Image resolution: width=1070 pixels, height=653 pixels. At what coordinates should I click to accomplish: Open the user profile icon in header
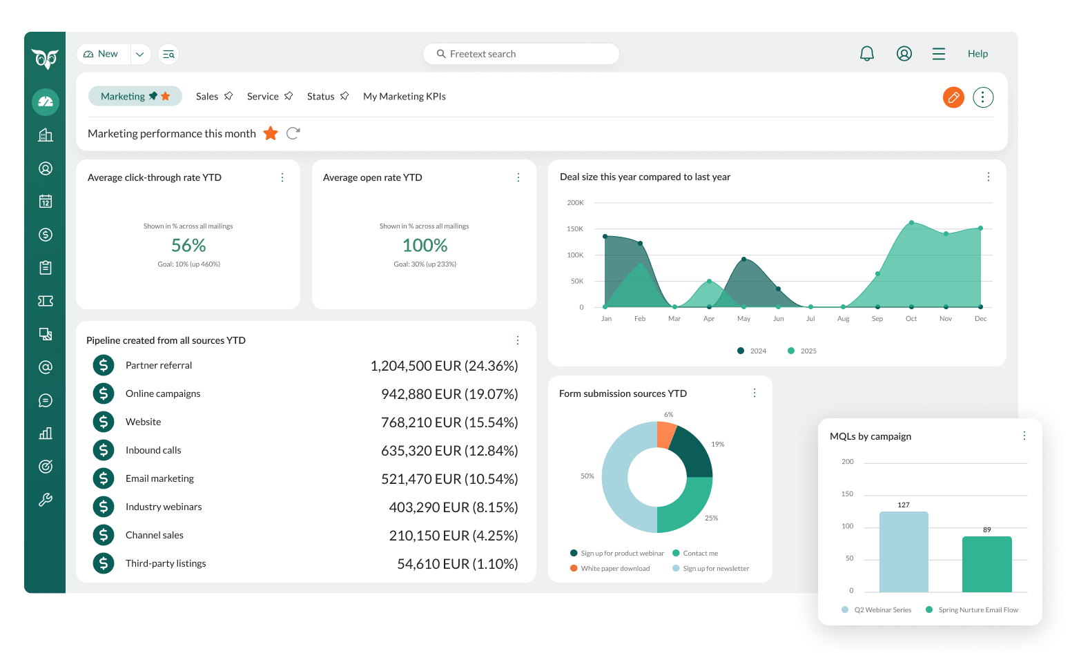(x=904, y=54)
